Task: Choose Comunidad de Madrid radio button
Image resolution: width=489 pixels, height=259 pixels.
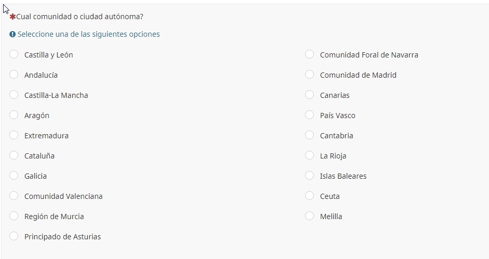Action: [310, 75]
